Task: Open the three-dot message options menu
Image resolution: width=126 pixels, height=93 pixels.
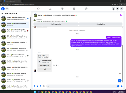Action: tap(59, 65)
